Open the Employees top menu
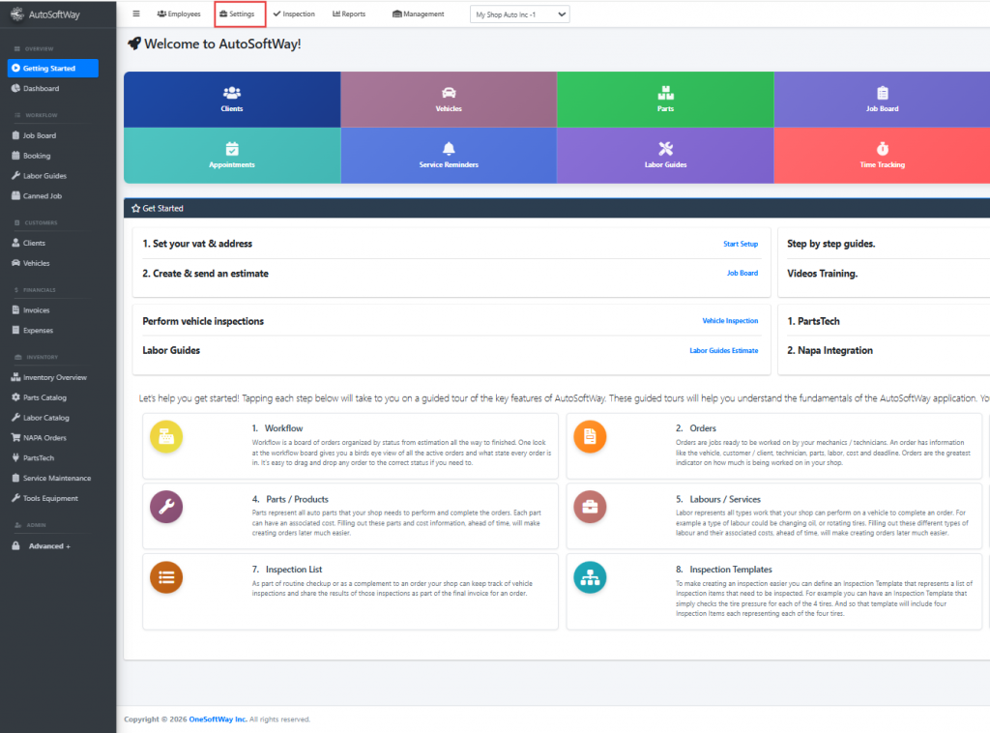The height and width of the screenshot is (733, 990). pyautogui.click(x=179, y=15)
